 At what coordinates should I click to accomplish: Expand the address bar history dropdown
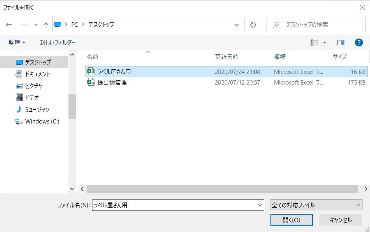pos(237,25)
